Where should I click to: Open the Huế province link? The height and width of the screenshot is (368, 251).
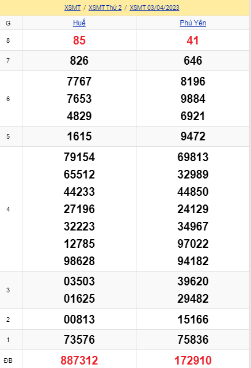tap(79, 23)
